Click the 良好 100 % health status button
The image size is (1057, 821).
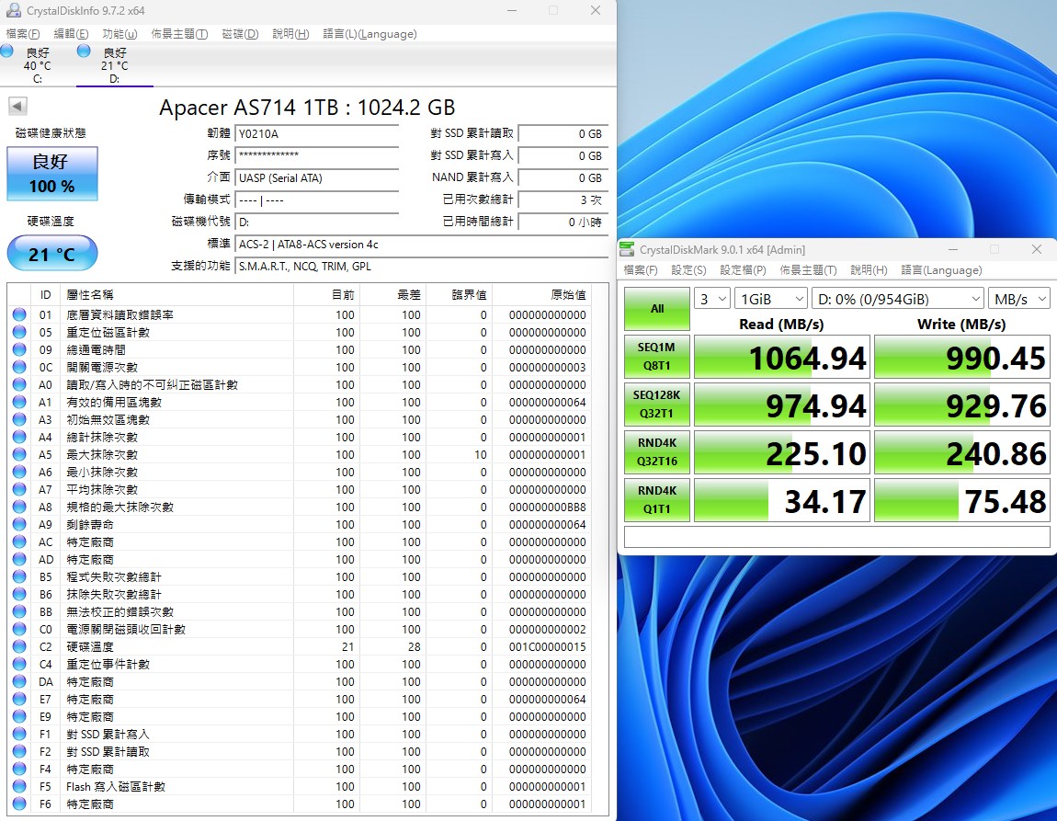pos(51,174)
